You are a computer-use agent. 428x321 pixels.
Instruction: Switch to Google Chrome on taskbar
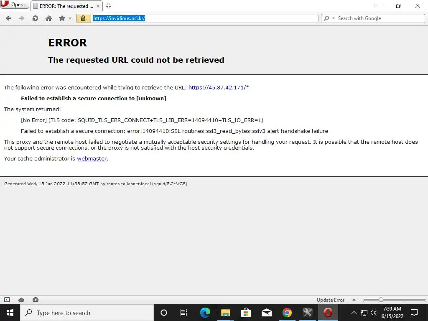(287, 313)
